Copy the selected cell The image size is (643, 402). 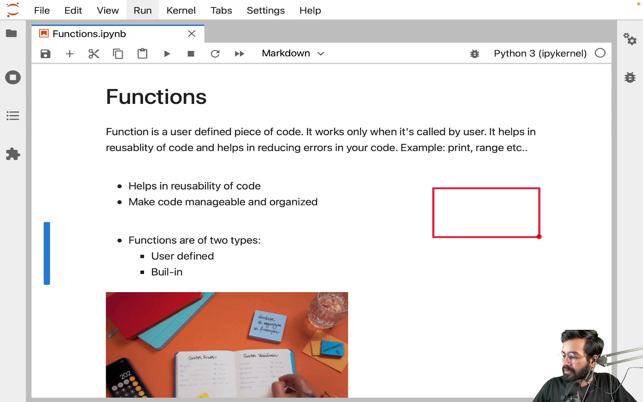point(118,54)
